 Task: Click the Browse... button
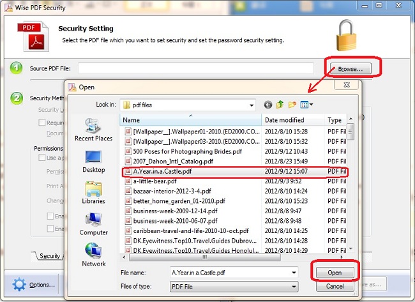tap(351, 69)
